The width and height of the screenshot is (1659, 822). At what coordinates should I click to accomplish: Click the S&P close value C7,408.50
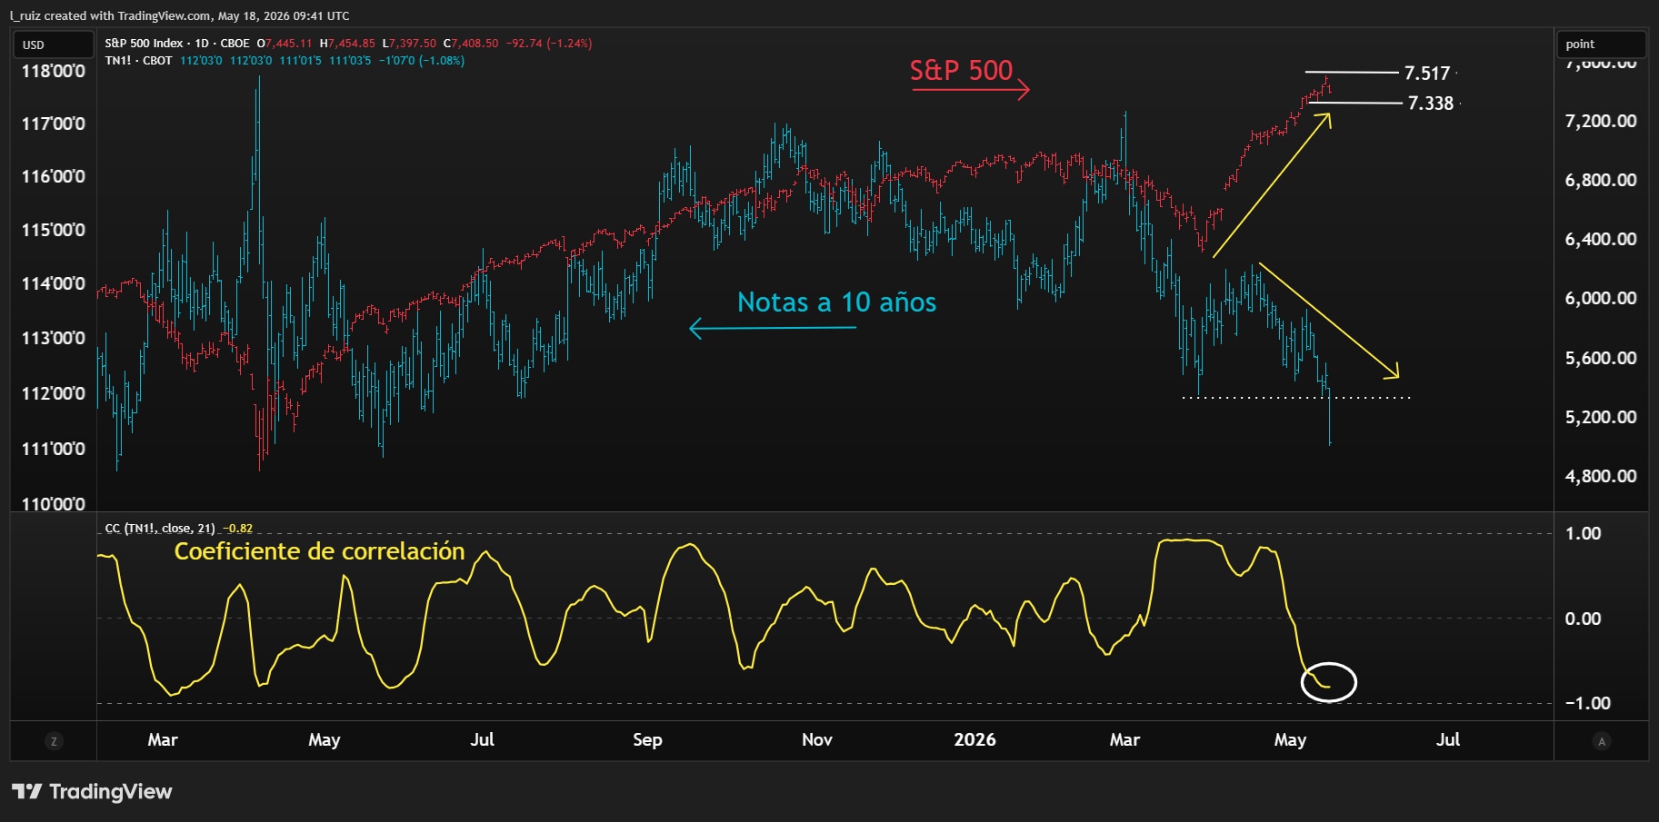tap(471, 43)
